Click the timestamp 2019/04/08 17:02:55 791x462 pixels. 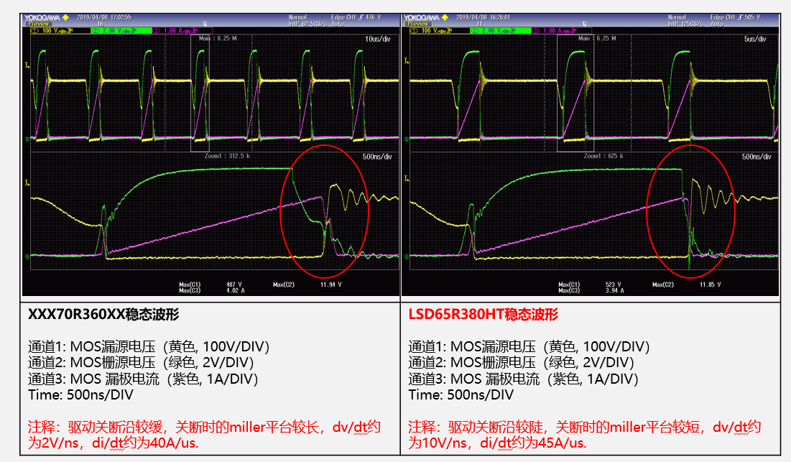104,17
